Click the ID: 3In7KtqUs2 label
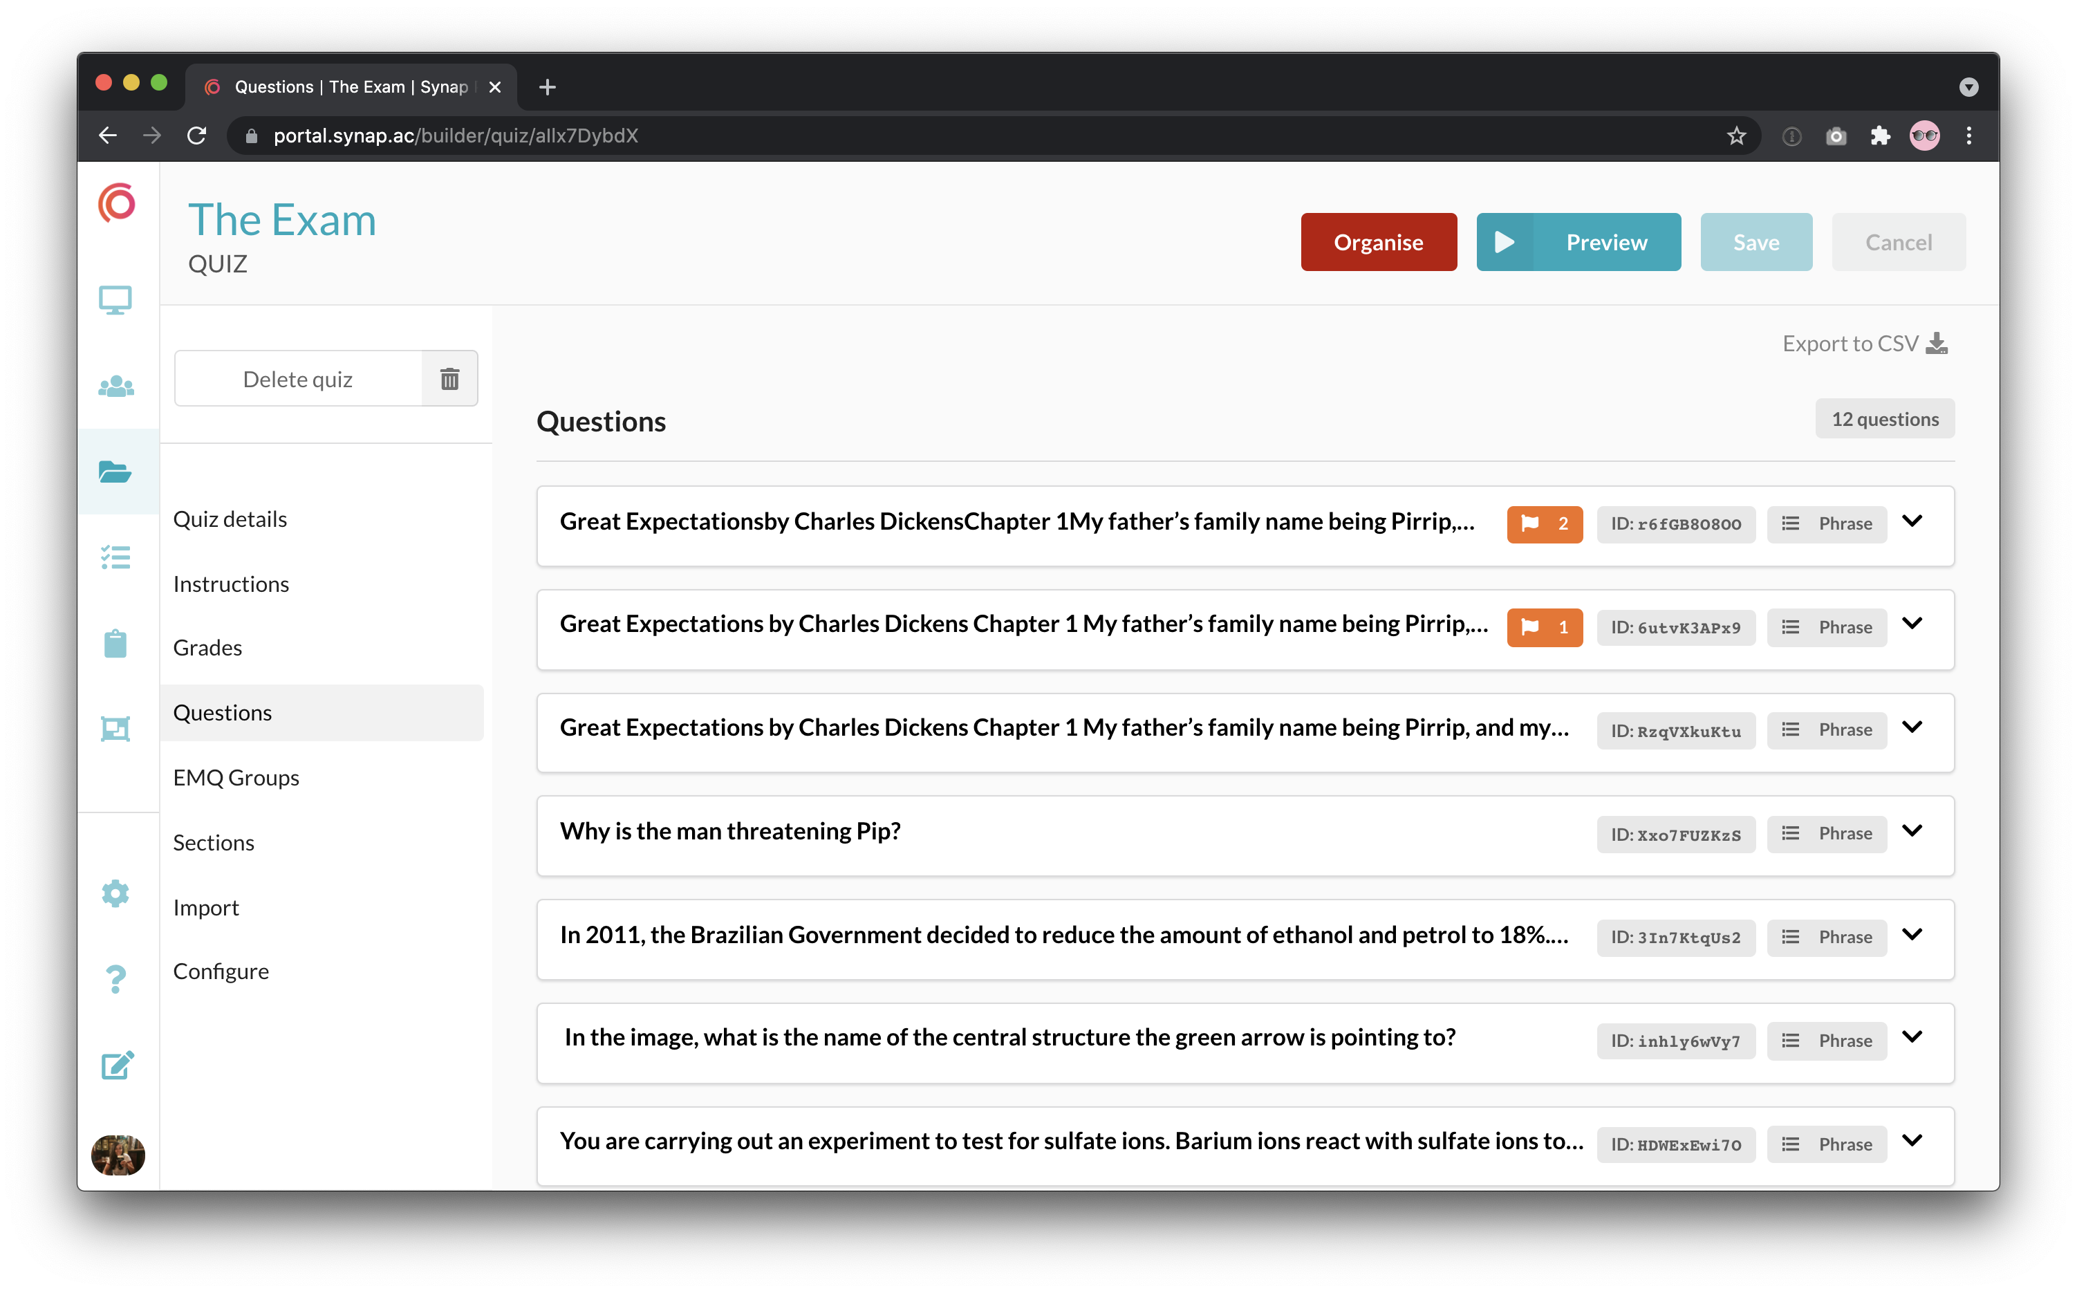This screenshot has height=1293, width=2077. (1675, 938)
